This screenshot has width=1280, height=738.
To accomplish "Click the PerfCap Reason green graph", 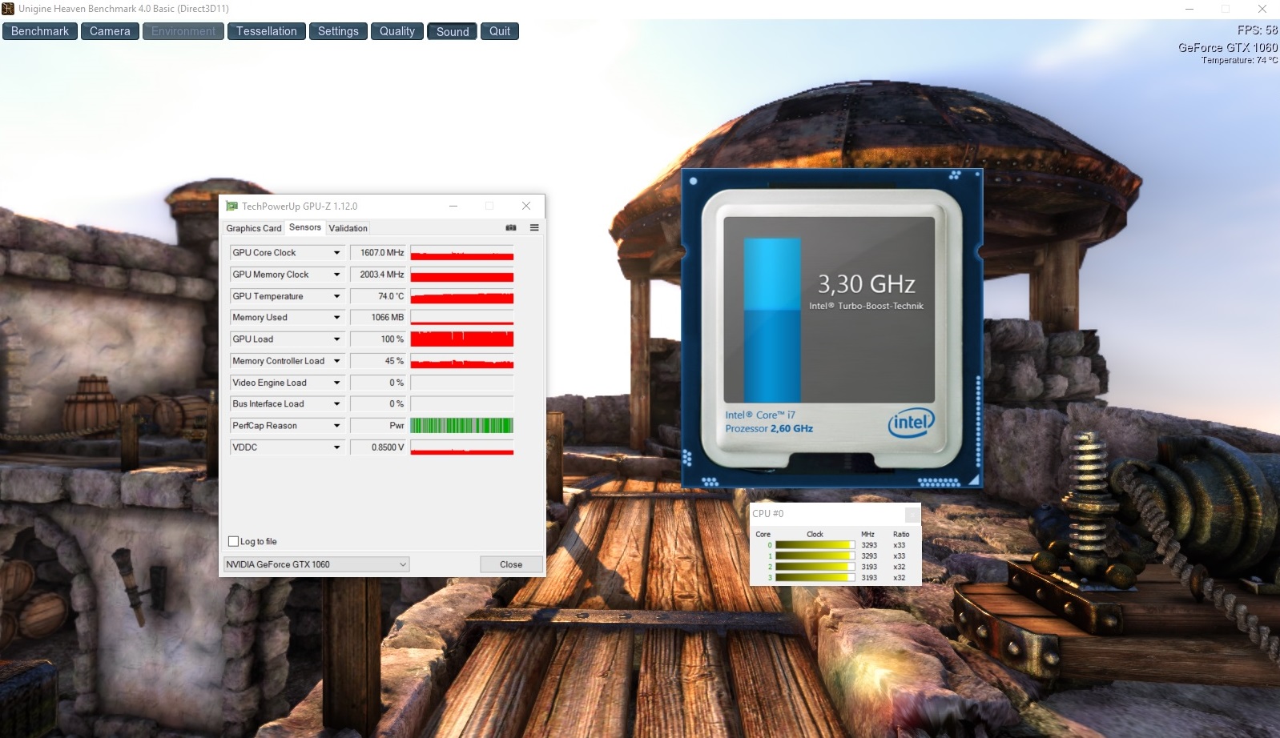I will (462, 426).
